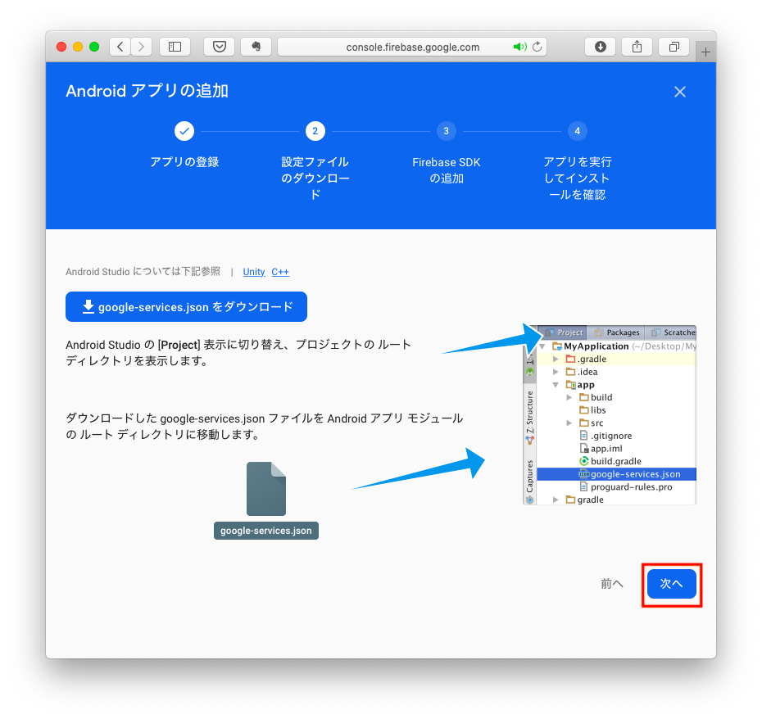
Task: Go back with Safari's back arrow
Action: pyautogui.click(x=120, y=47)
